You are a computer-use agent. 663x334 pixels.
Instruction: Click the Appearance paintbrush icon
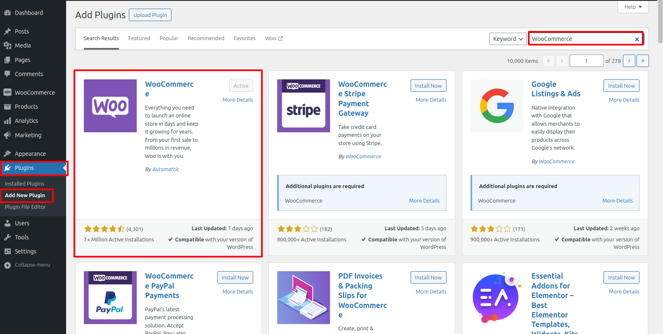(7, 154)
